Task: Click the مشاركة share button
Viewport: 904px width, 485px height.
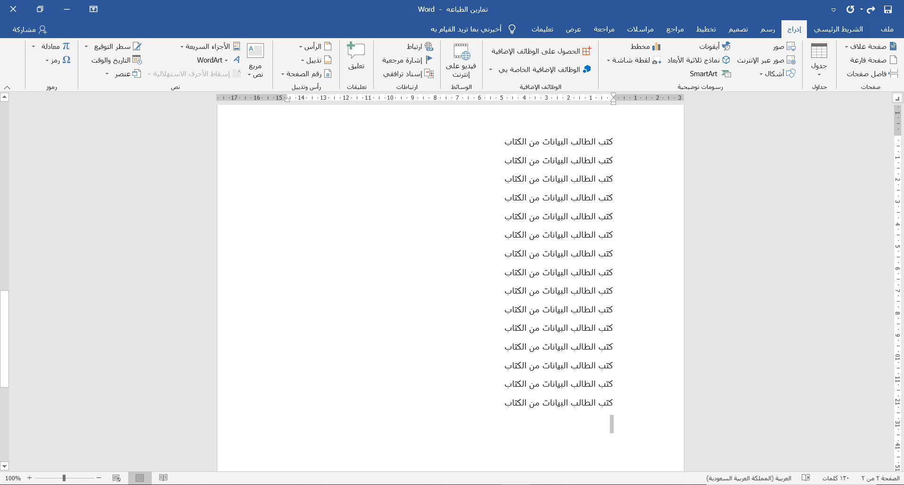Action: point(30,29)
